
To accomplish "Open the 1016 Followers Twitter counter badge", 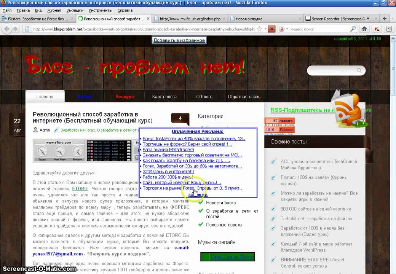I will pos(279,130).
